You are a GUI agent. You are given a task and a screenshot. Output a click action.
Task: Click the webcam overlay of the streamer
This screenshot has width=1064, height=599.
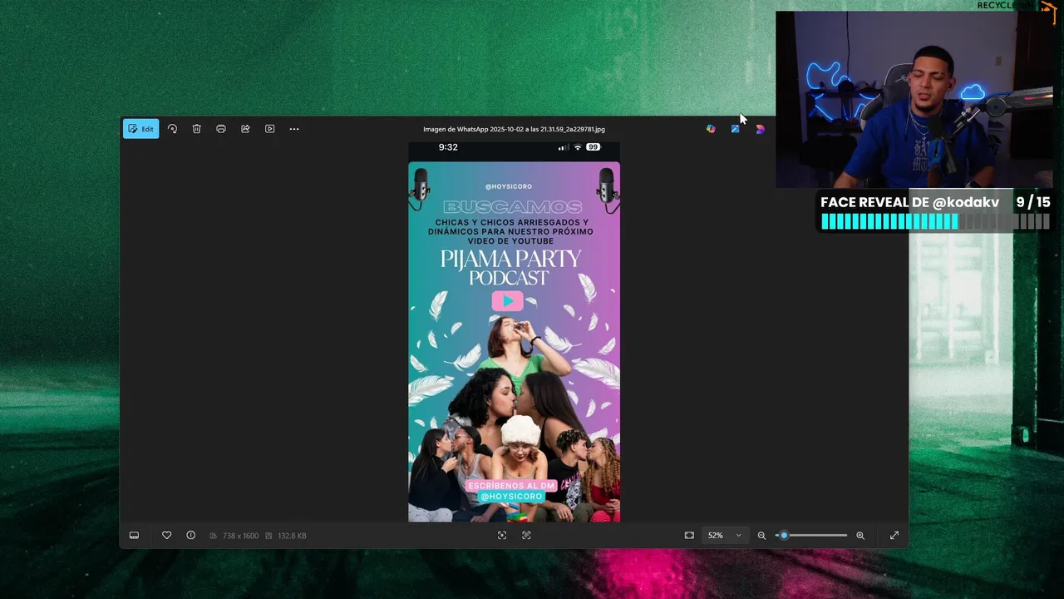click(914, 100)
